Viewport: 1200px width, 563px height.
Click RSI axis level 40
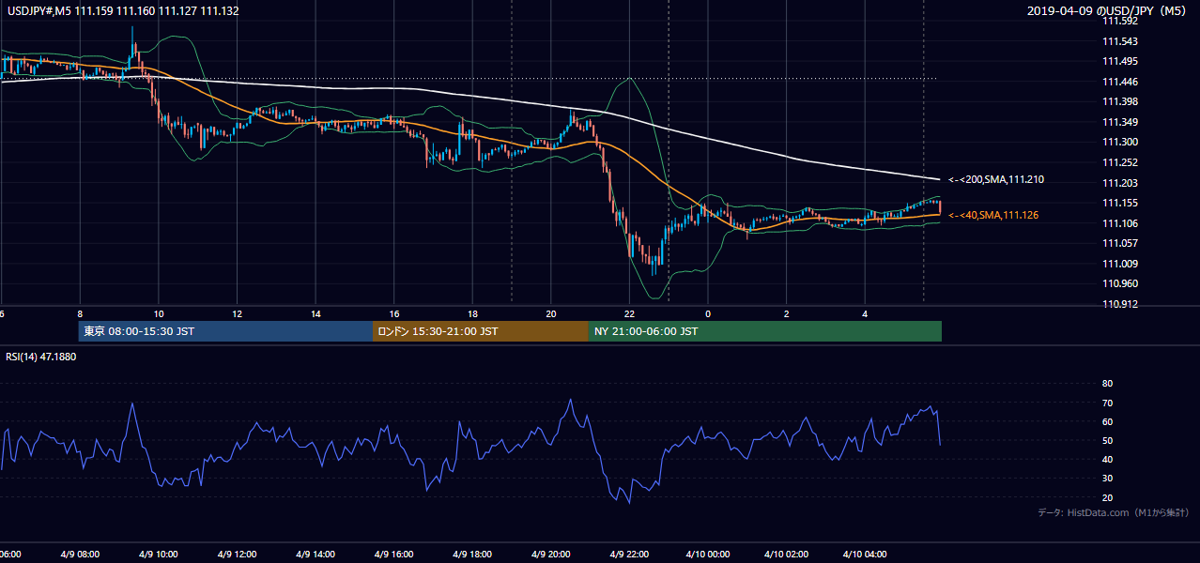1107,459
